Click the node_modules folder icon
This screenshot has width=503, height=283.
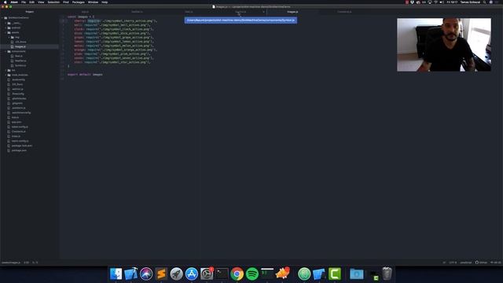click(9, 75)
